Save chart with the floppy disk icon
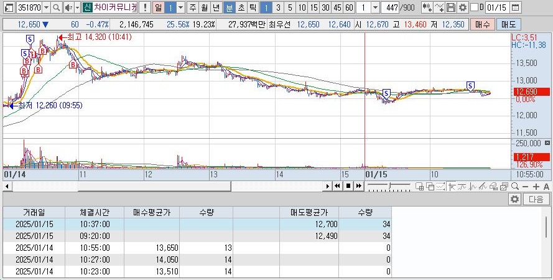This screenshot has height=280, width=553. (451, 7)
